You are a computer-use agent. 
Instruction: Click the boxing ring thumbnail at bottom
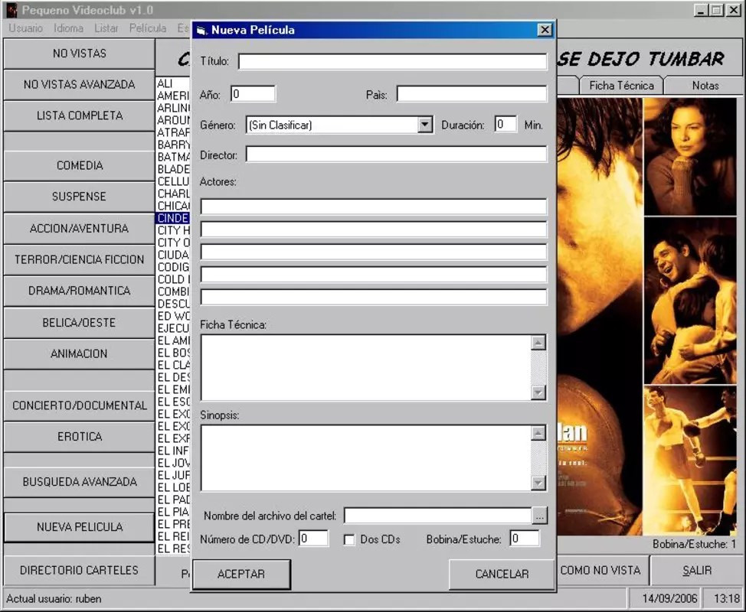pyautogui.click(x=690, y=461)
